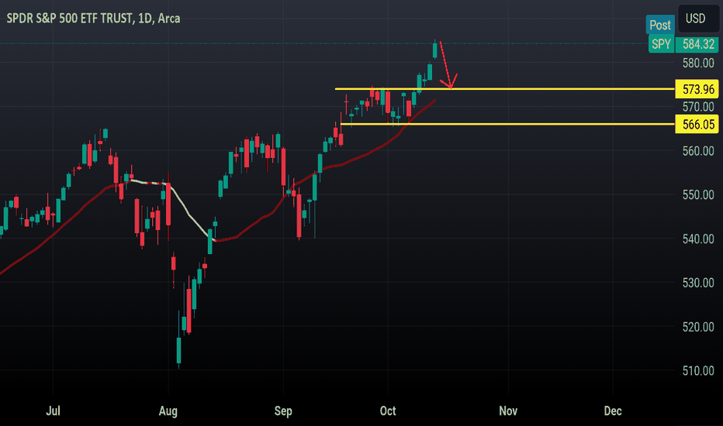Viewport: 723px width, 426px height.
Task: Select the 584.32 current price tag
Action: coord(697,44)
